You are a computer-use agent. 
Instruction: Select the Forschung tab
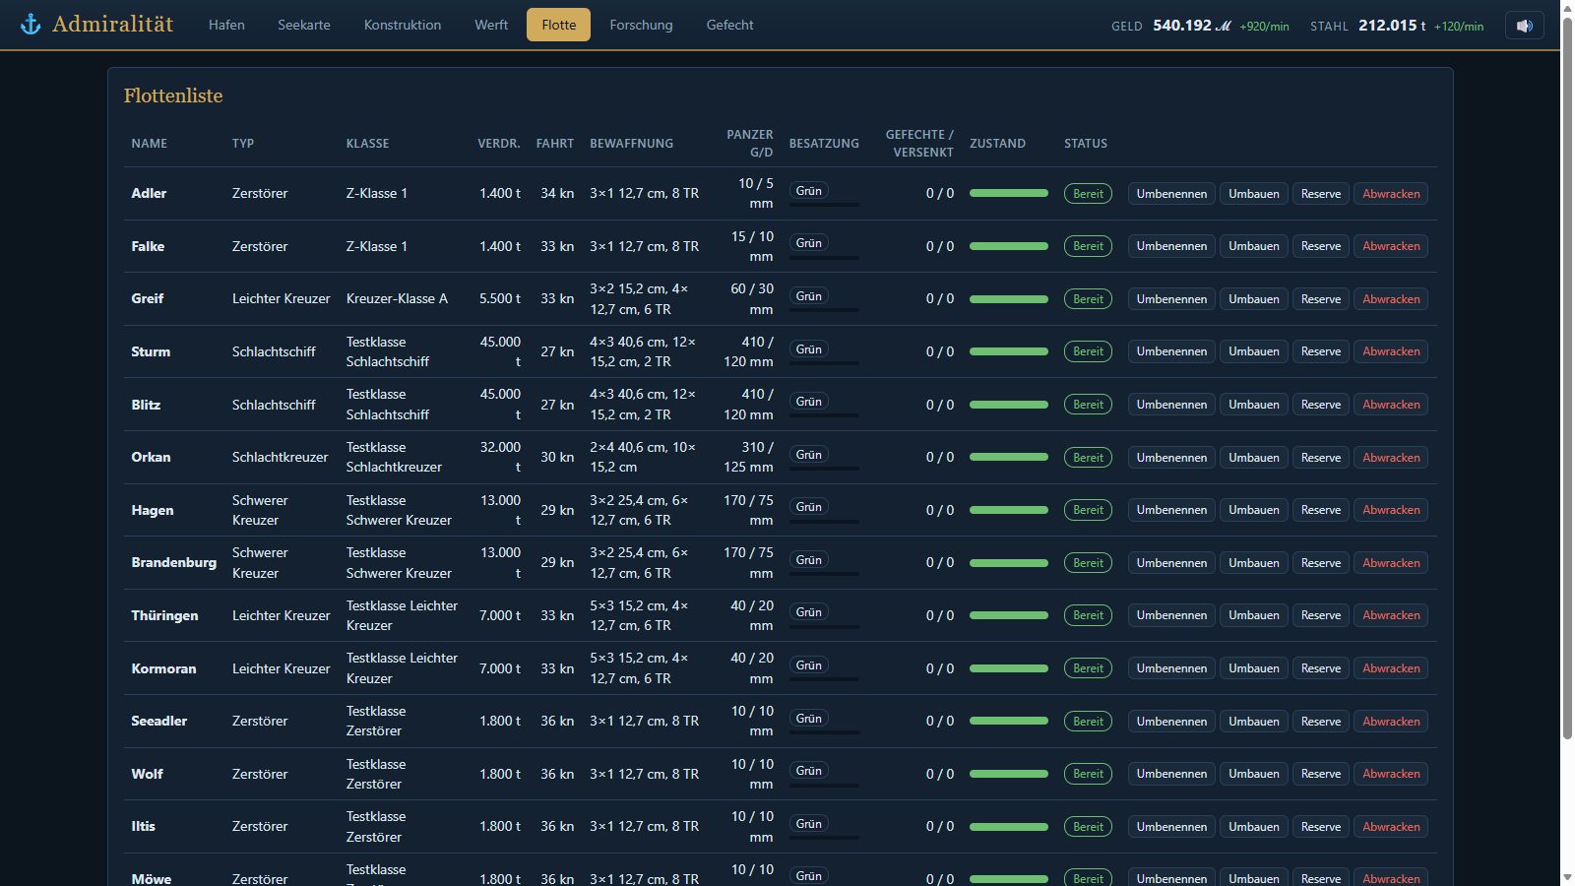641,25
